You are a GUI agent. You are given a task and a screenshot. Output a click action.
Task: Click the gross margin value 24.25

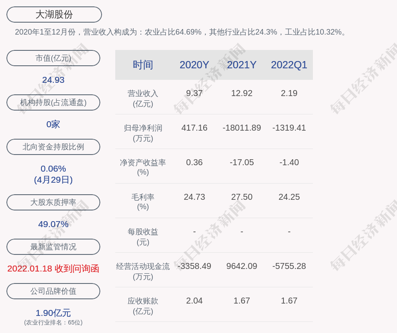(x=289, y=197)
